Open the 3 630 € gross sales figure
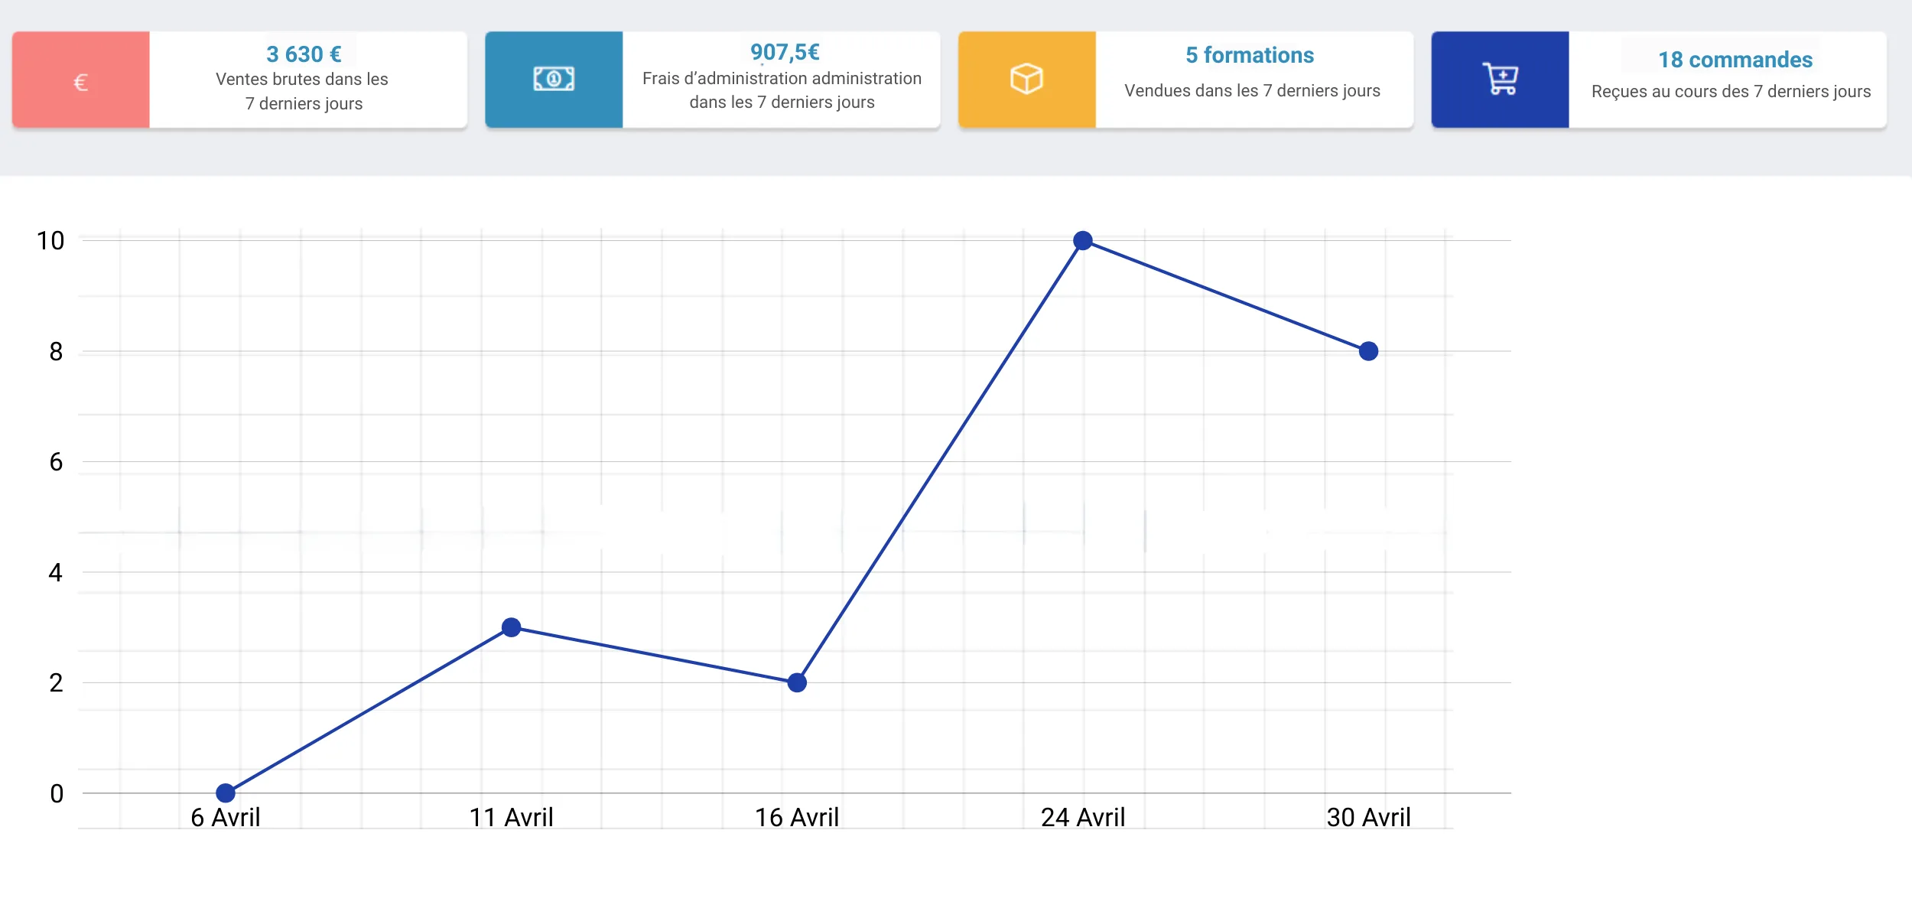 tap(304, 54)
